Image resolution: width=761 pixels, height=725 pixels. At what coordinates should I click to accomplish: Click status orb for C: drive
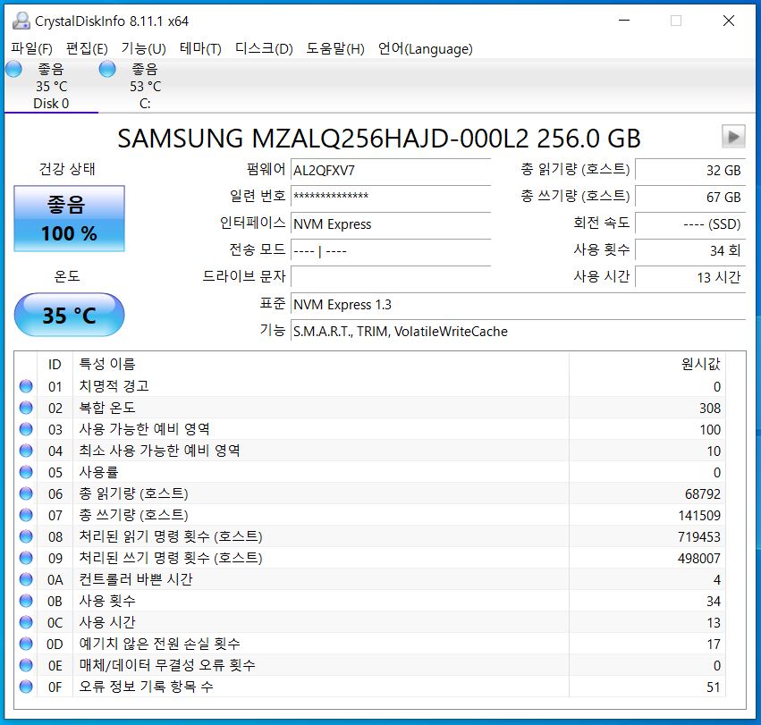107,70
